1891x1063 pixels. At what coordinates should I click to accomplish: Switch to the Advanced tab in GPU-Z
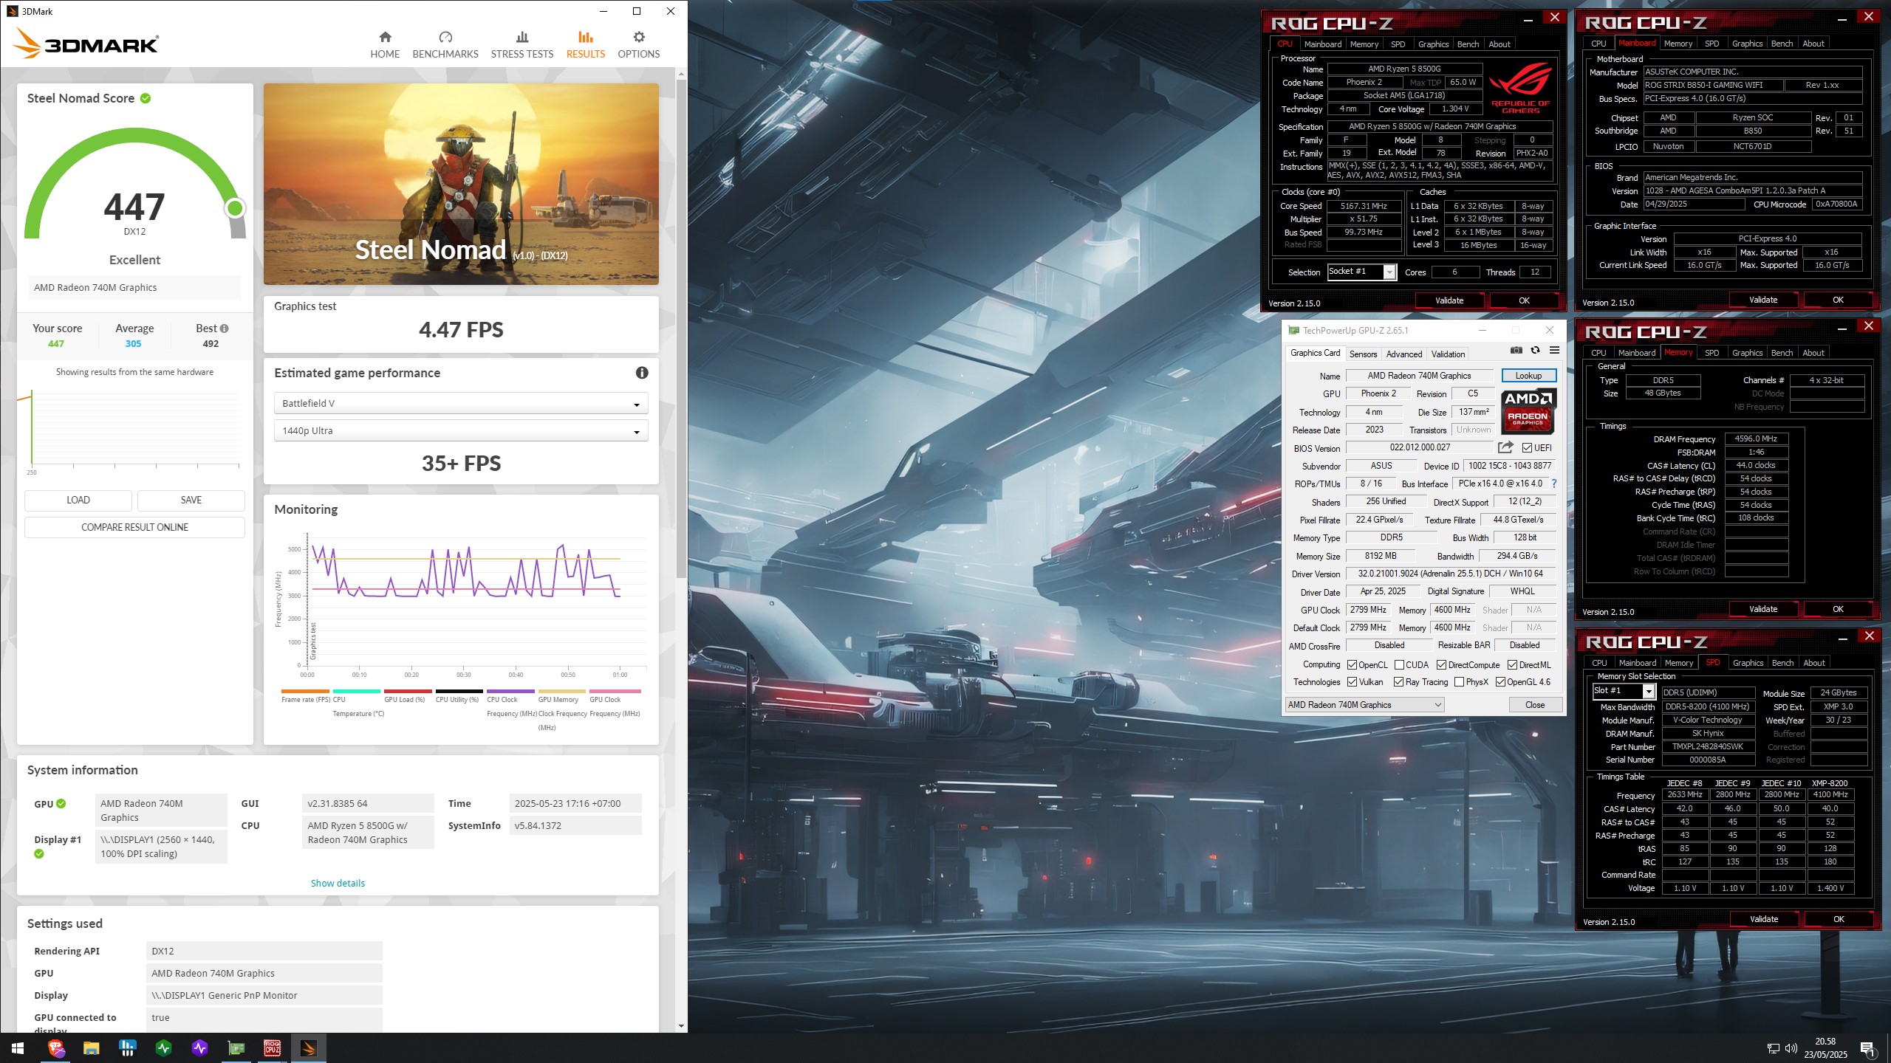(1403, 354)
